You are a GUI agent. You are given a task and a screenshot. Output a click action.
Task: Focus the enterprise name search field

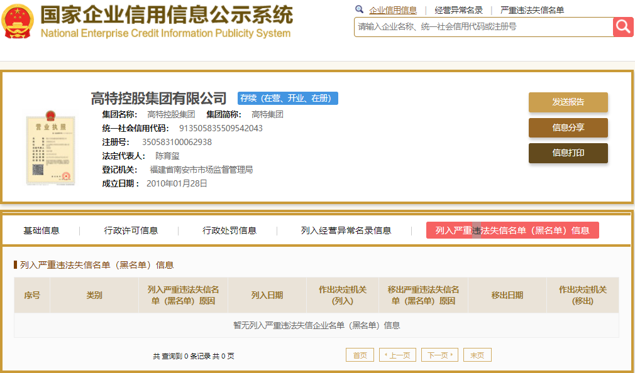pyautogui.click(x=483, y=27)
